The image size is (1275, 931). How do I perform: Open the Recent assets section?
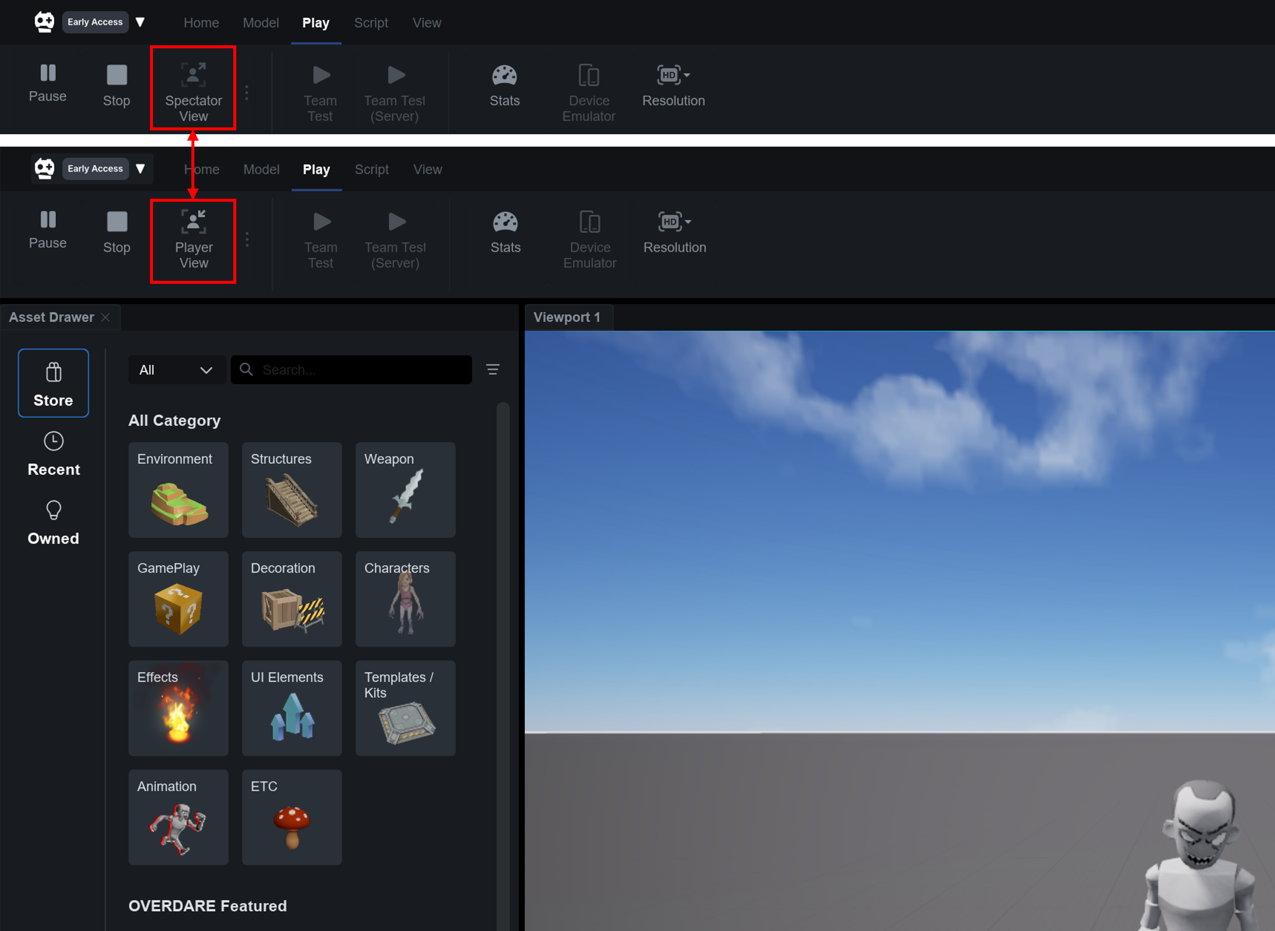(x=53, y=454)
